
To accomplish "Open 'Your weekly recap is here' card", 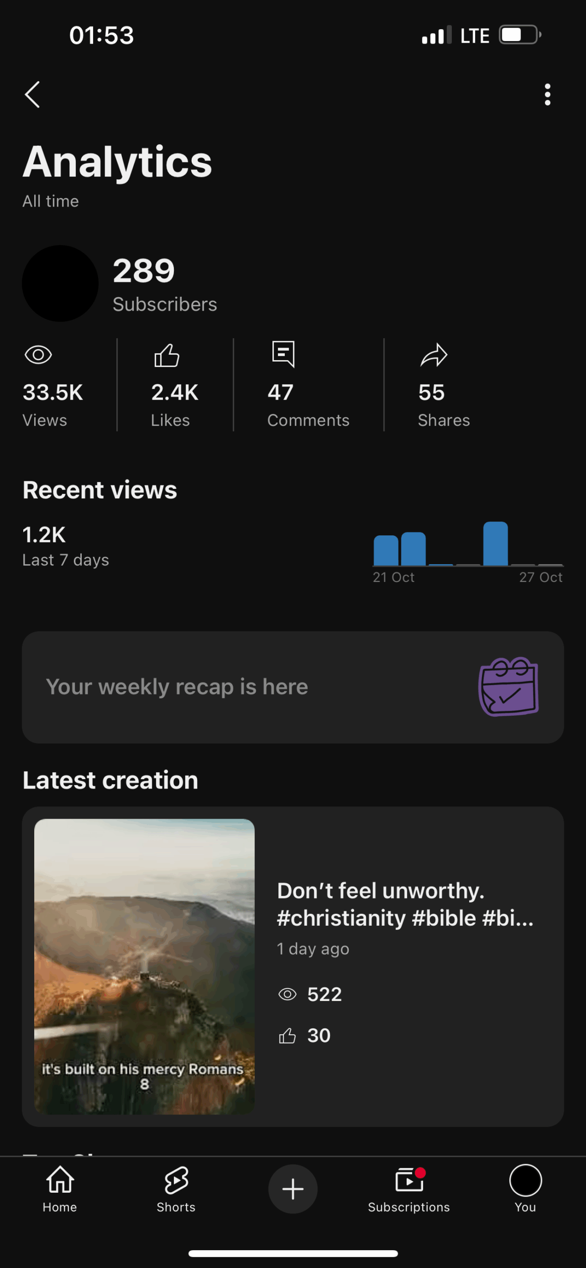I will pos(177,687).
